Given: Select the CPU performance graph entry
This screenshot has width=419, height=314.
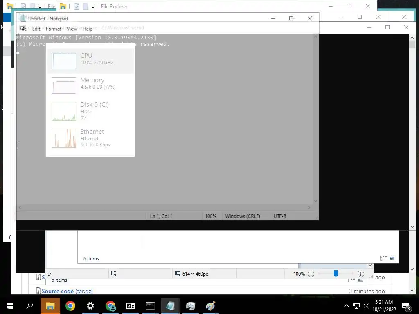Looking at the screenshot, I should tap(90, 61).
